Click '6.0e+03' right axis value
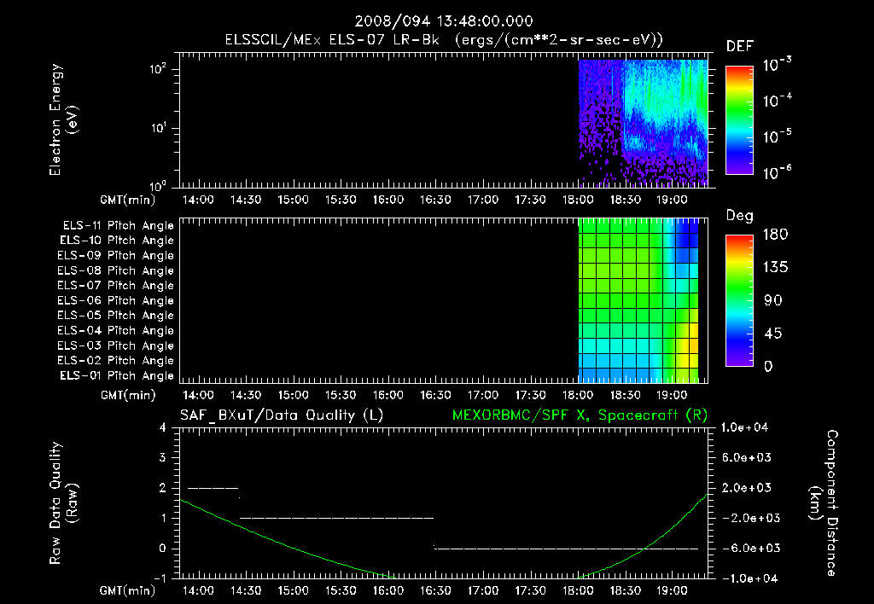Screen dimensions: 874x604 [748, 457]
